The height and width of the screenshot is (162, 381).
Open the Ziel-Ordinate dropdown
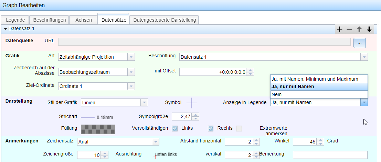[x=131, y=86]
